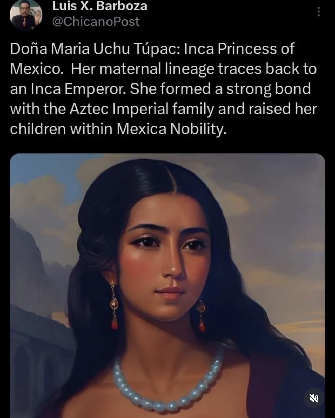Click the words "Mexica Nobility"
This screenshot has width=335, height=418.
[171, 129]
